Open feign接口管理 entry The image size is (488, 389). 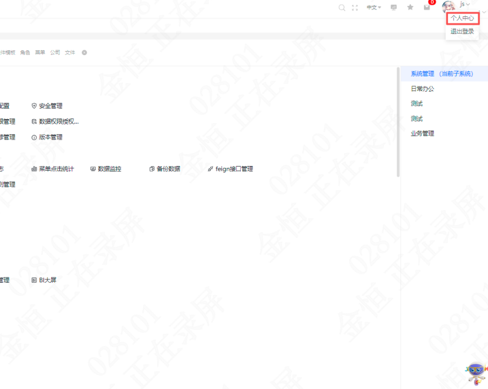[230, 169]
